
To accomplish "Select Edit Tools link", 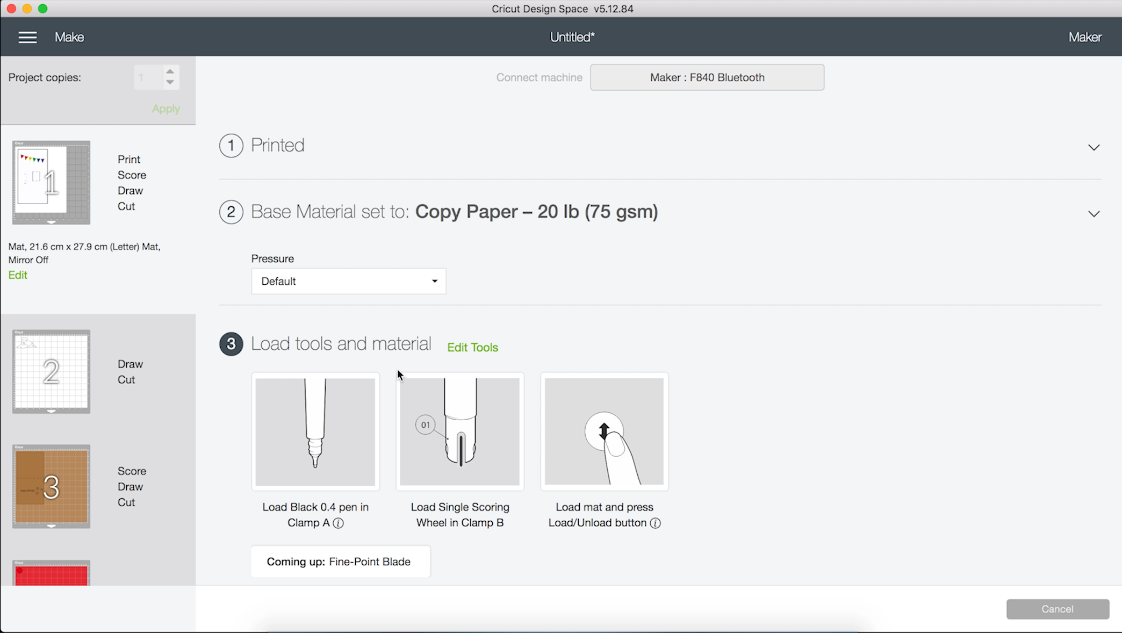I will coord(472,347).
